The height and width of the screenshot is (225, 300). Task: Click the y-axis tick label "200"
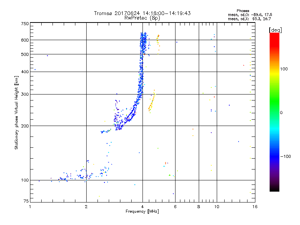coord(25,126)
